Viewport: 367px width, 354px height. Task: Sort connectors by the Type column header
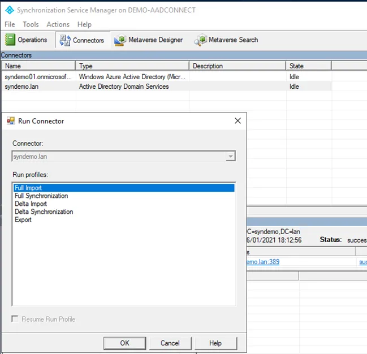[132, 66]
